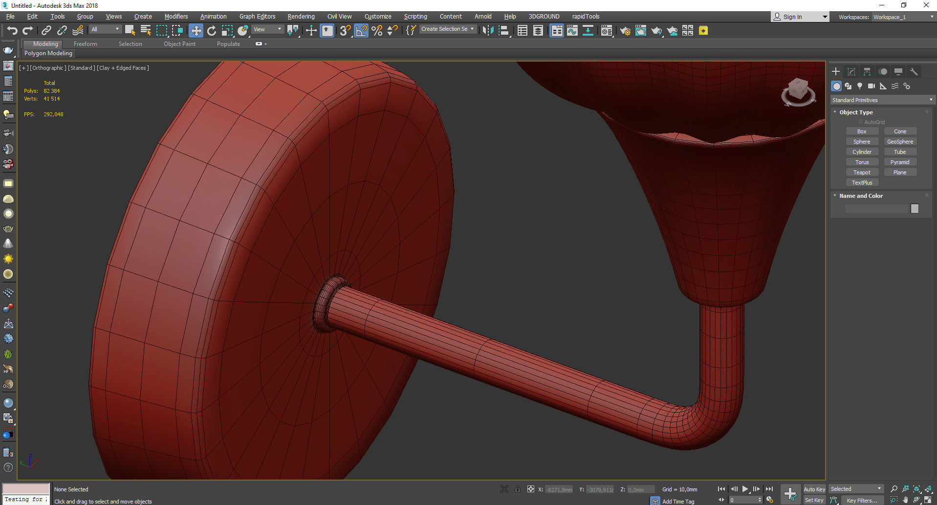Click the Play Animation button
The image size is (937, 505).
tap(745, 489)
